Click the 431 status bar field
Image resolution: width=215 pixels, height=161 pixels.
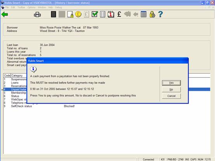(x=163, y=159)
